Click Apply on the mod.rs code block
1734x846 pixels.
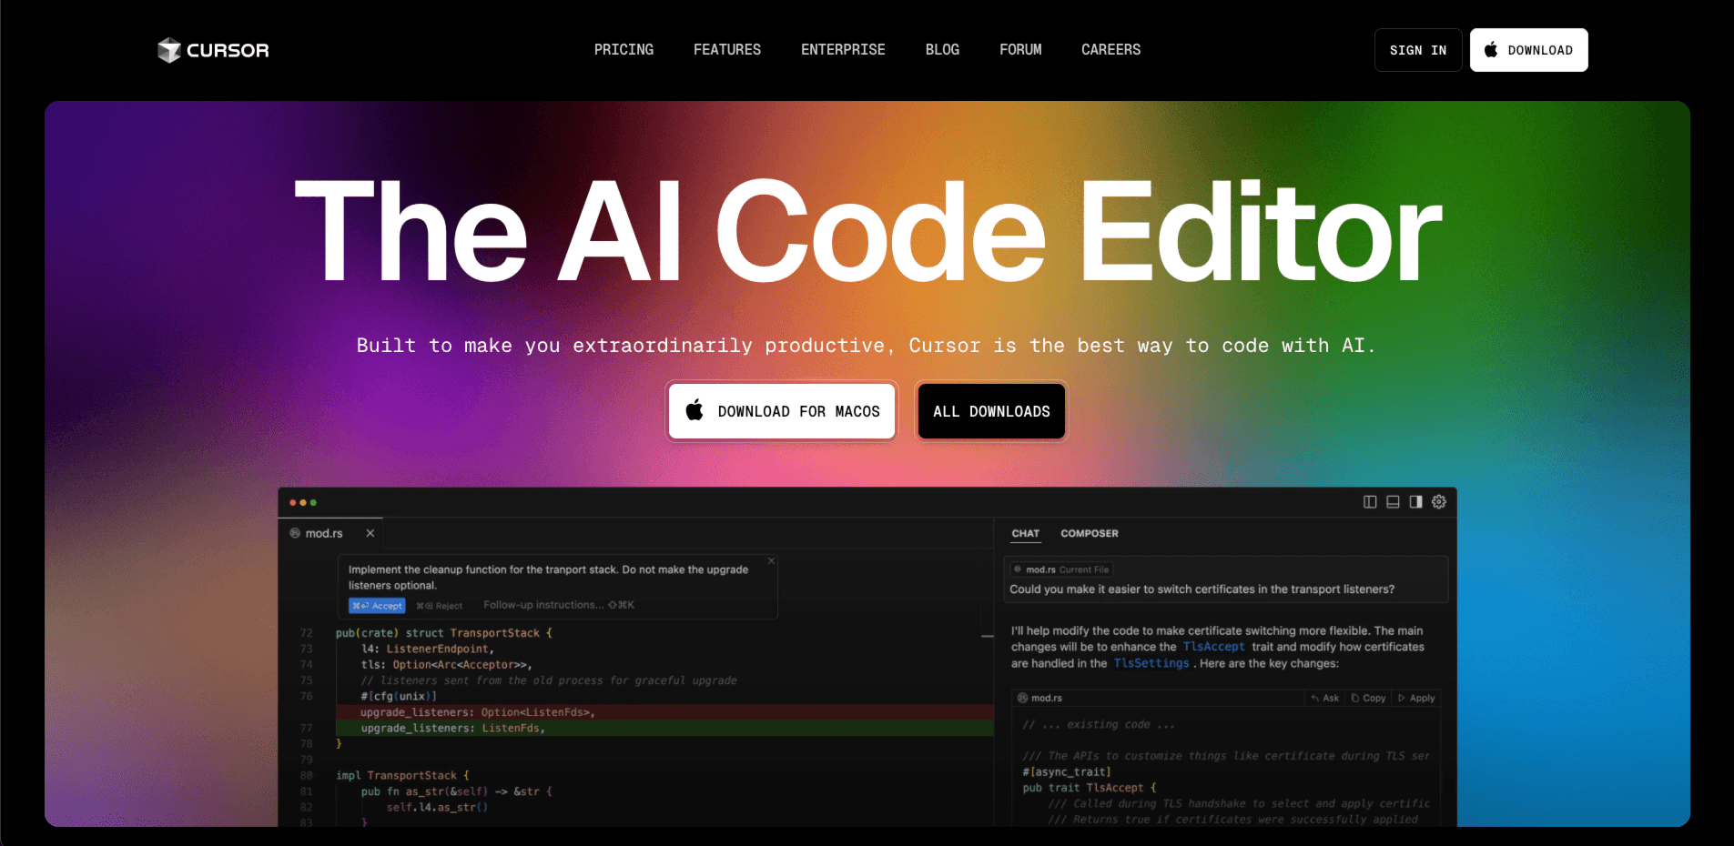pyautogui.click(x=1416, y=699)
